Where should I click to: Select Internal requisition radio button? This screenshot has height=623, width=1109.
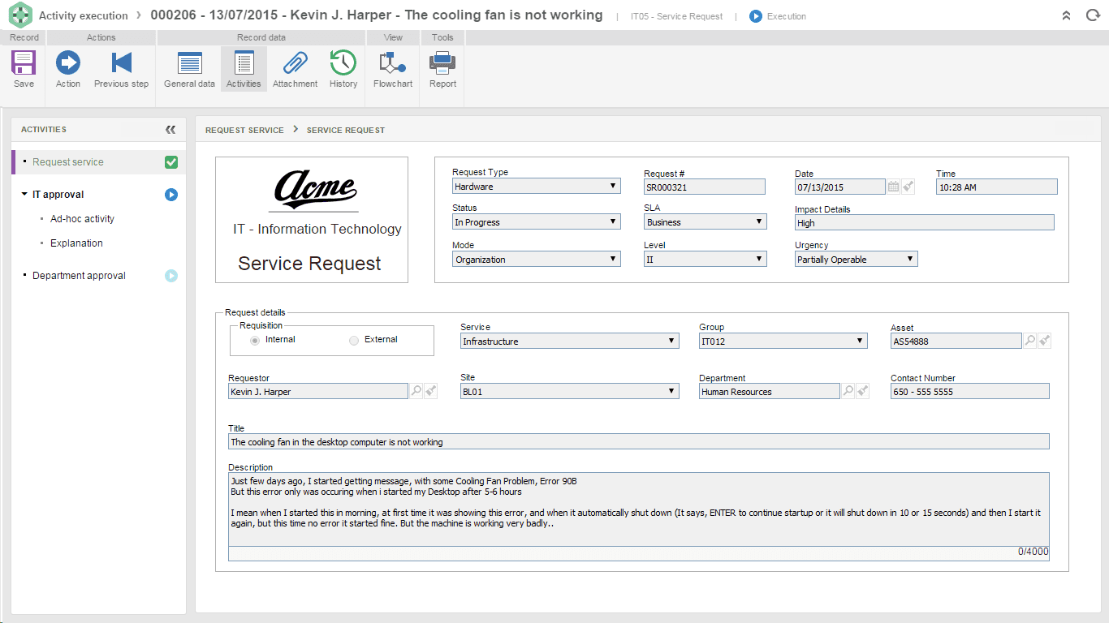click(255, 341)
